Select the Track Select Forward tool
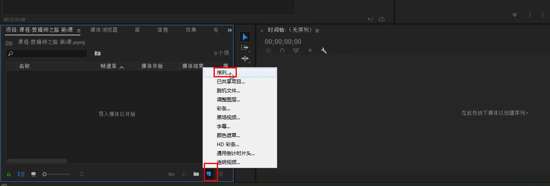Screen dimensions: 550x186 point(245,48)
